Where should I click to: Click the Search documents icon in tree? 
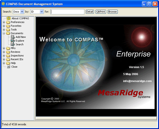click(x=13, y=44)
